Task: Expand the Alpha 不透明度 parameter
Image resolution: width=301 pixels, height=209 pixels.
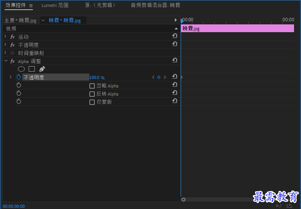Action: (x=11, y=77)
